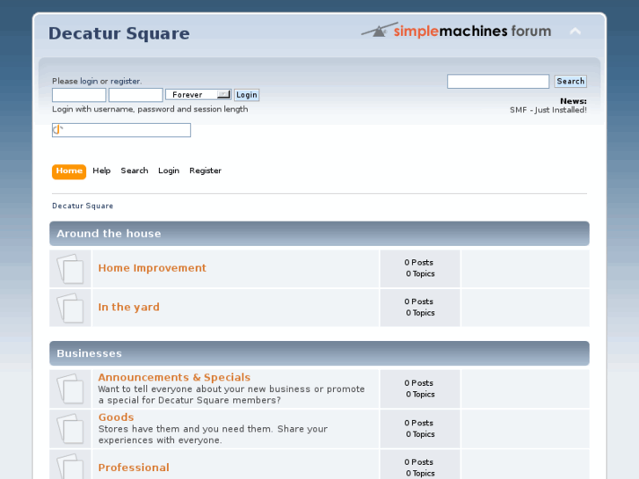Click the Goods '0 Posts' count

coord(419,423)
